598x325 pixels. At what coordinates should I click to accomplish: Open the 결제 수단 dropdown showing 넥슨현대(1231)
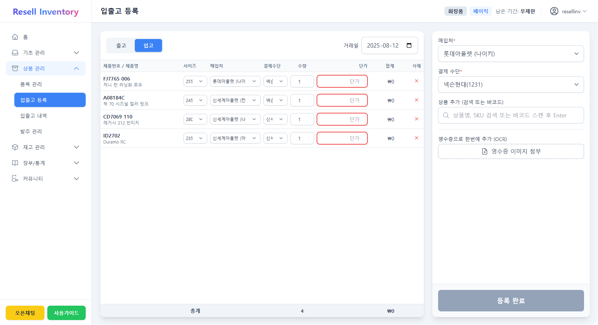(511, 84)
